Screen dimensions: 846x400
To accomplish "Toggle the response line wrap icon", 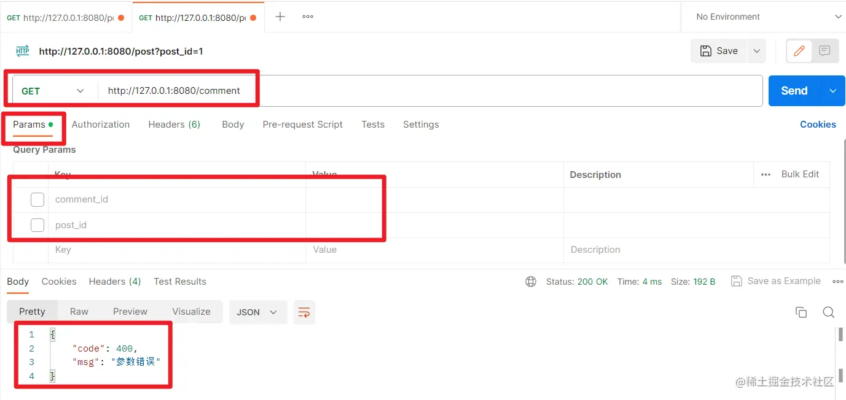I will point(304,312).
